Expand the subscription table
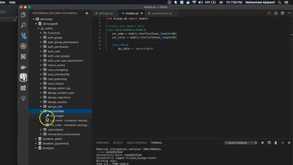293x165 pixels. pyautogui.click(x=41, y=129)
